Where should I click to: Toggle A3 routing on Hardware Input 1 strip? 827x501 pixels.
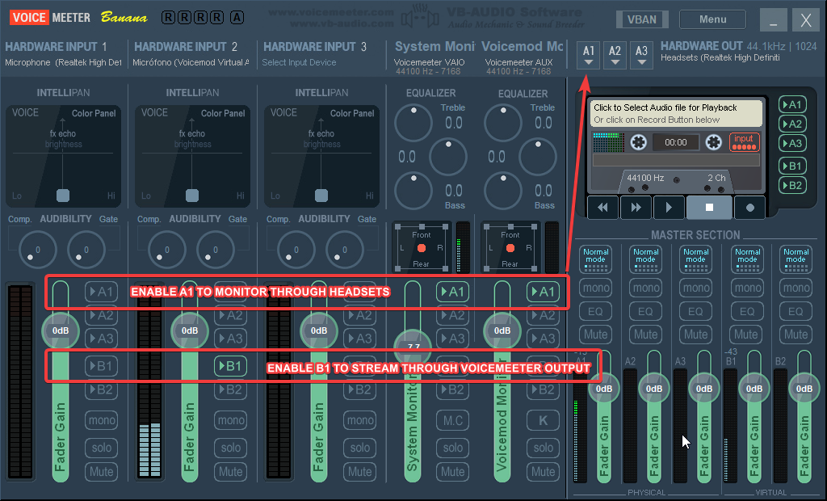pos(101,339)
